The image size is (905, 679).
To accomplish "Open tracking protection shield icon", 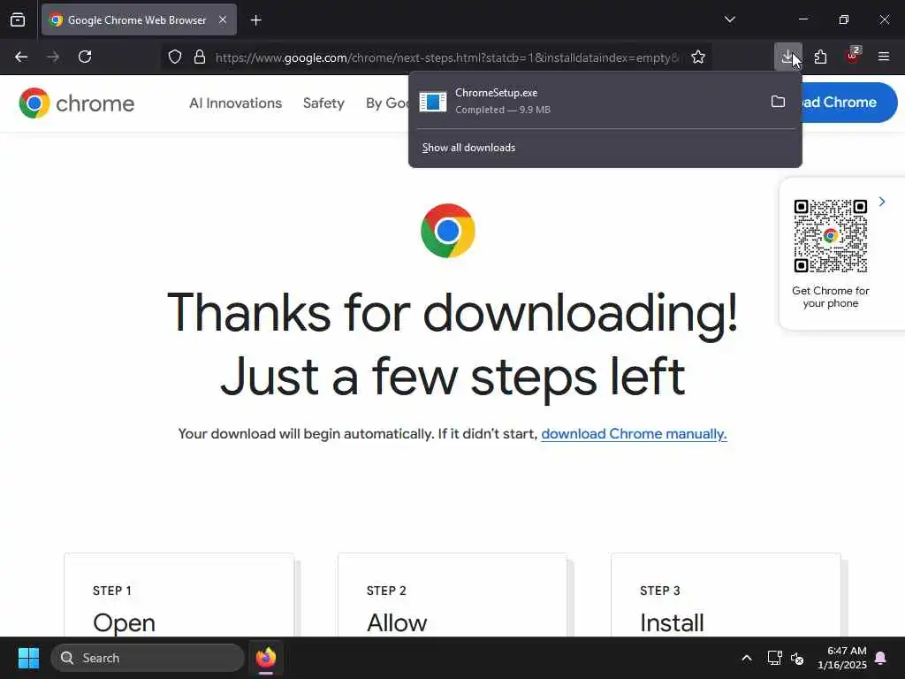I will 175,57.
